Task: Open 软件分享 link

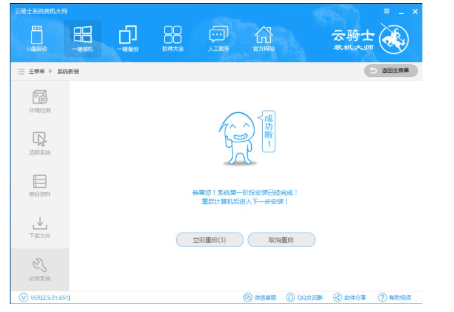Action: [x=350, y=297]
